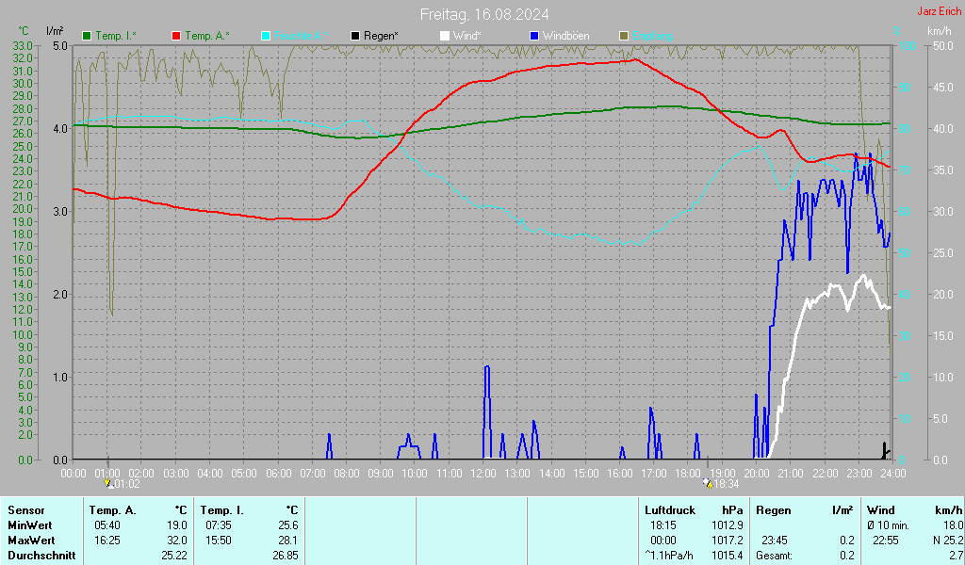This screenshot has width=965, height=565.
Task: Click the Durchschnitt row label
Action: (40, 556)
